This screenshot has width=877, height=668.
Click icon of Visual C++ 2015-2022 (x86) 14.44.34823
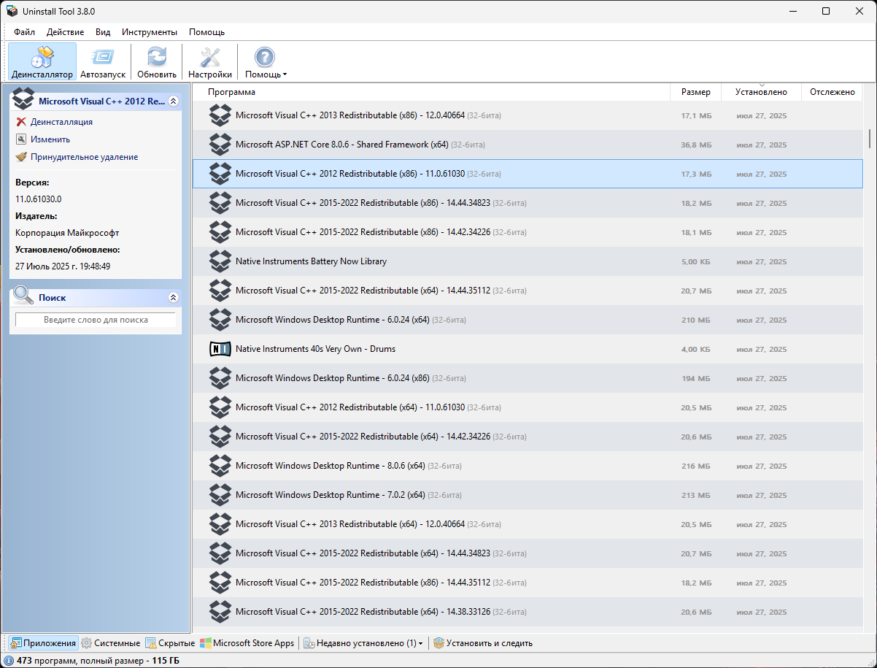pos(220,203)
